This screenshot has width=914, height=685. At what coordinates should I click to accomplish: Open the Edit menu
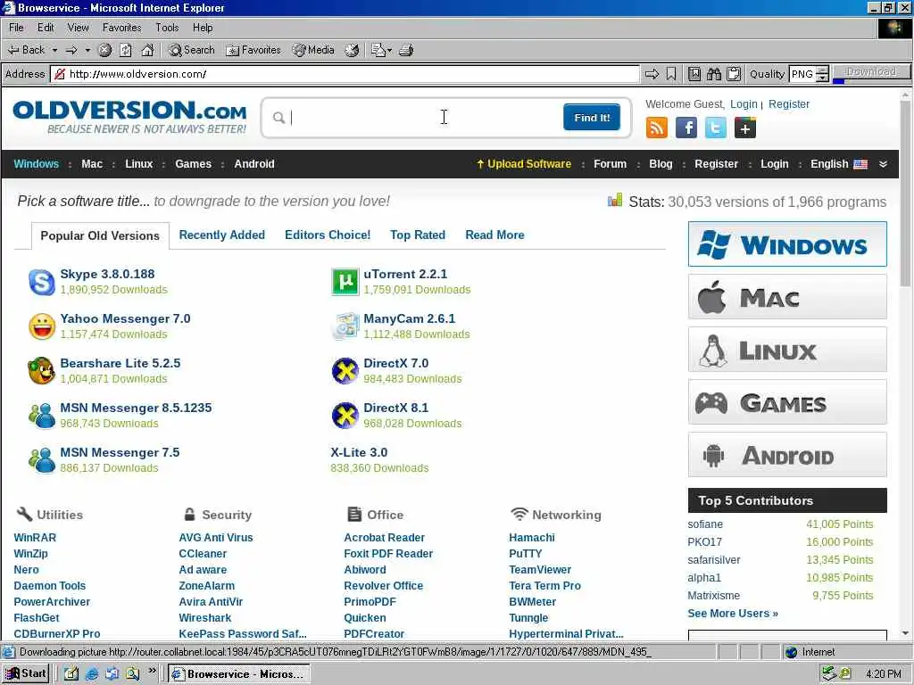pyautogui.click(x=46, y=28)
